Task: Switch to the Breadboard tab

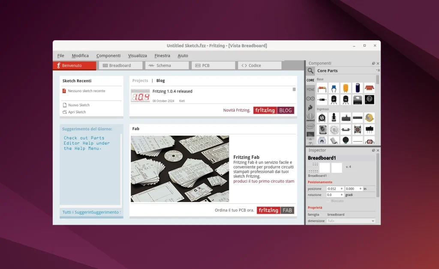Action: [120, 66]
